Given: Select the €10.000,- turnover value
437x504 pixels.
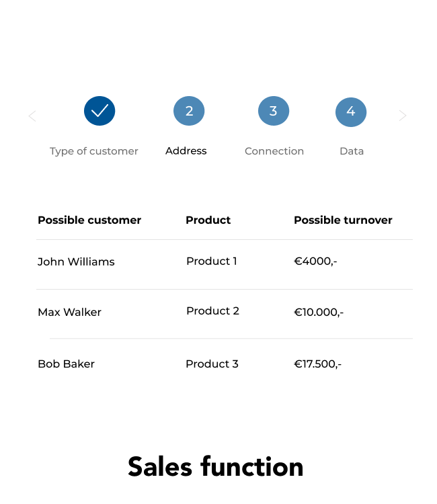Looking at the screenshot, I should pyautogui.click(x=319, y=312).
